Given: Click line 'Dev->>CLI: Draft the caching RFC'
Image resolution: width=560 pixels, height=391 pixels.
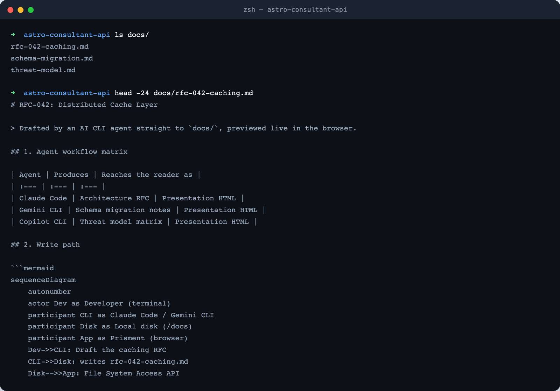Looking at the screenshot, I should coord(97,350).
